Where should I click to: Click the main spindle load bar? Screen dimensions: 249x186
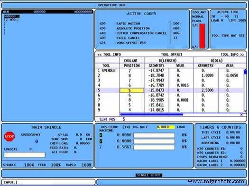[x=25, y=155]
